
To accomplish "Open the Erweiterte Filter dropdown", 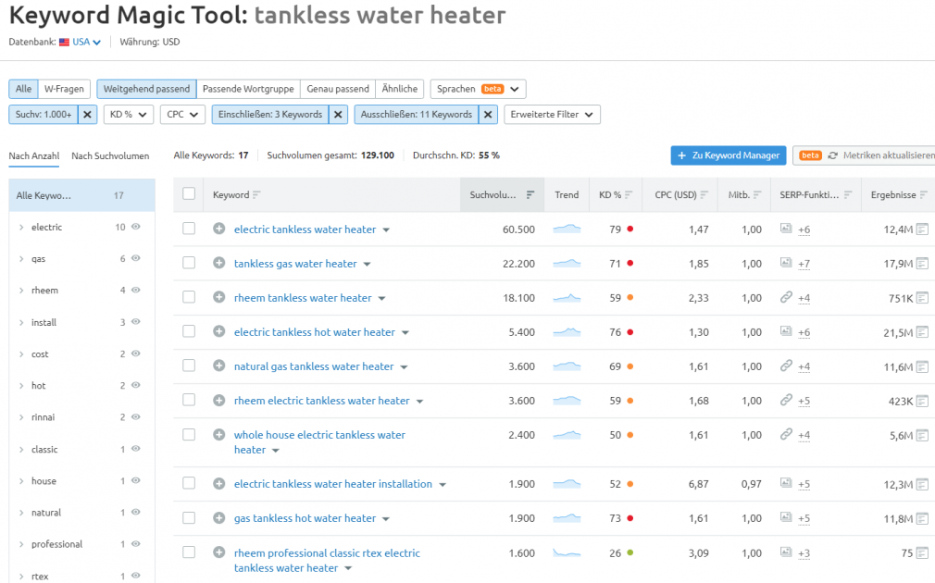I will (x=552, y=115).
